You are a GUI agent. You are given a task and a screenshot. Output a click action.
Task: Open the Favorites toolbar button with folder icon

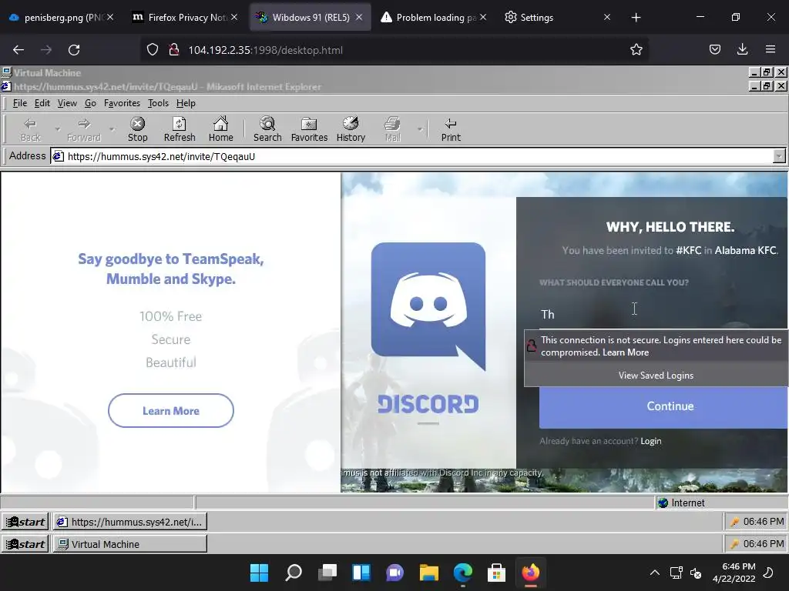309,129
